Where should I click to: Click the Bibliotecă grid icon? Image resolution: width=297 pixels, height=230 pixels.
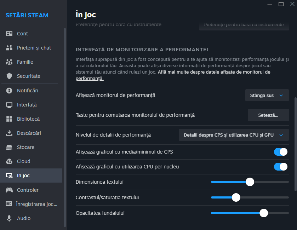pos(10,119)
